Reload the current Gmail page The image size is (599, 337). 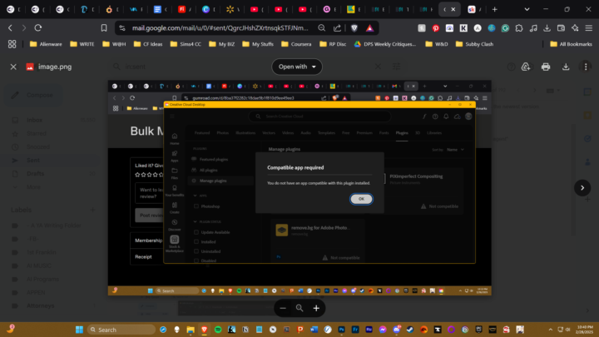coord(38,28)
